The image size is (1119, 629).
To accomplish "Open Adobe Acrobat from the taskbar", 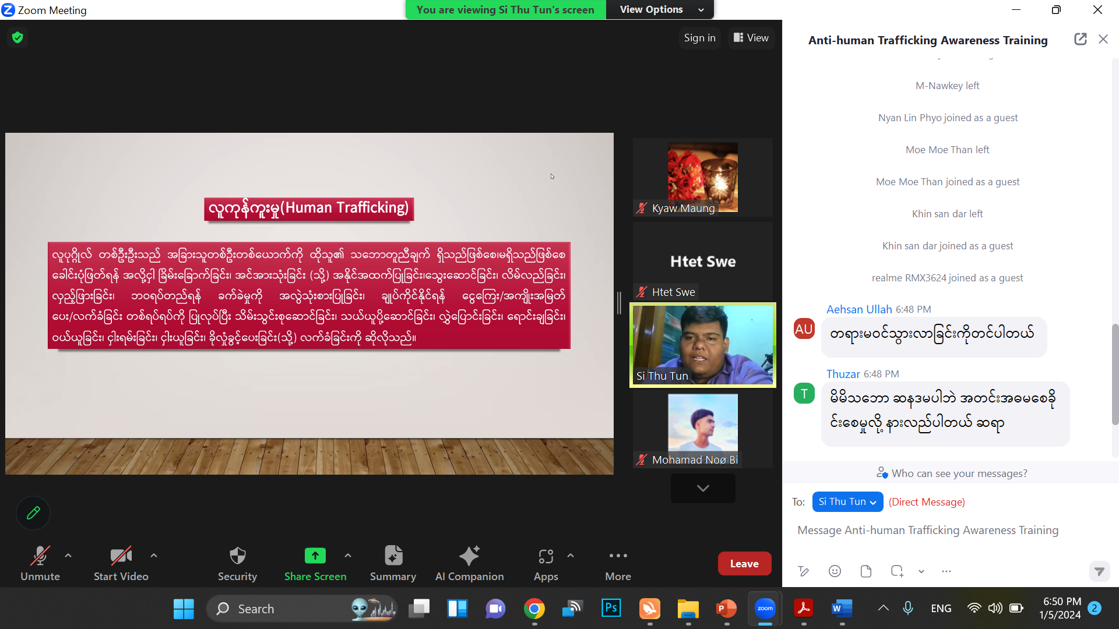I will coord(803,609).
